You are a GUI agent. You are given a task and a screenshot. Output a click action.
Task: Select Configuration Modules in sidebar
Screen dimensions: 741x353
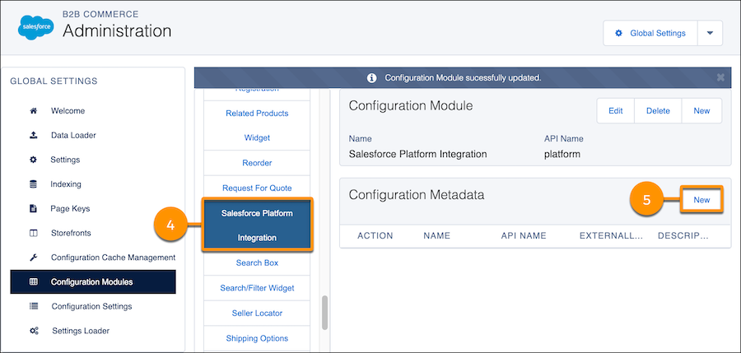pyautogui.click(x=93, y=282)
